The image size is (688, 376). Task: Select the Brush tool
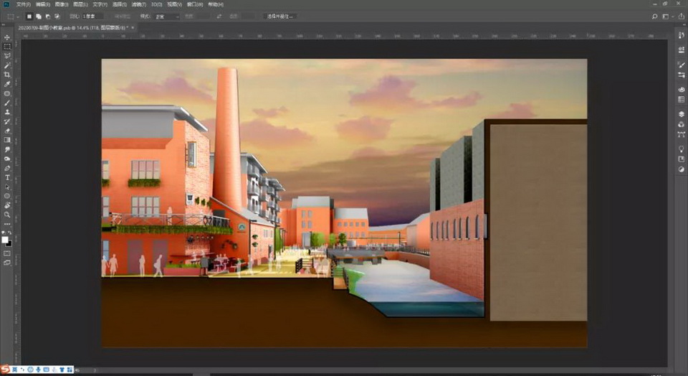click(x=7, y=103)
